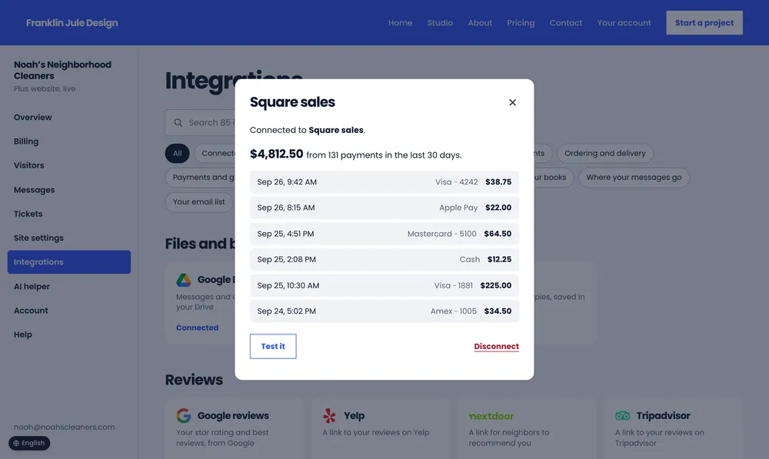
Task: Go to Billing in the sidebar
Action: (26, 141)
